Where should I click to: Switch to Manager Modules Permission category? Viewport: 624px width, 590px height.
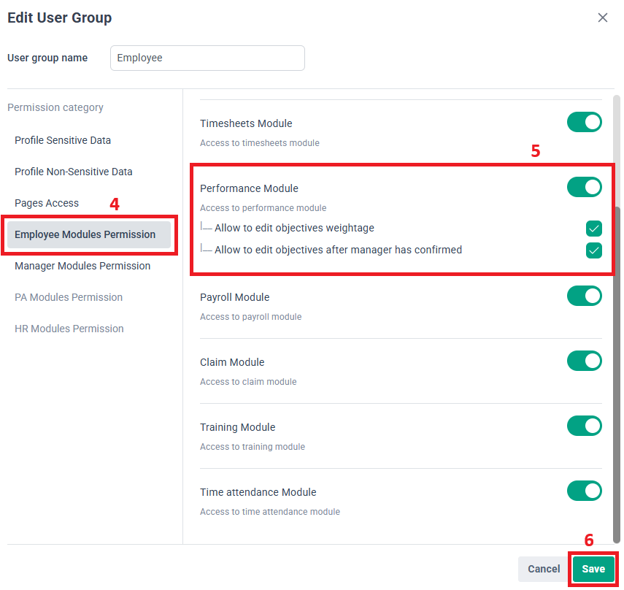coord(82,266)
